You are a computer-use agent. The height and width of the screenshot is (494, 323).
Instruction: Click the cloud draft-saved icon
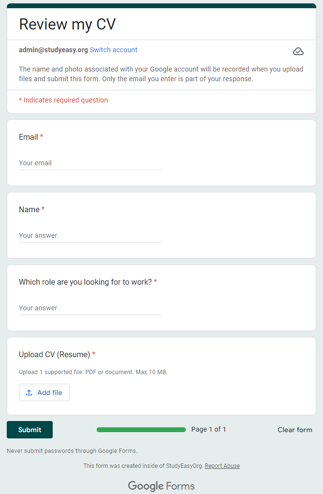298,51
